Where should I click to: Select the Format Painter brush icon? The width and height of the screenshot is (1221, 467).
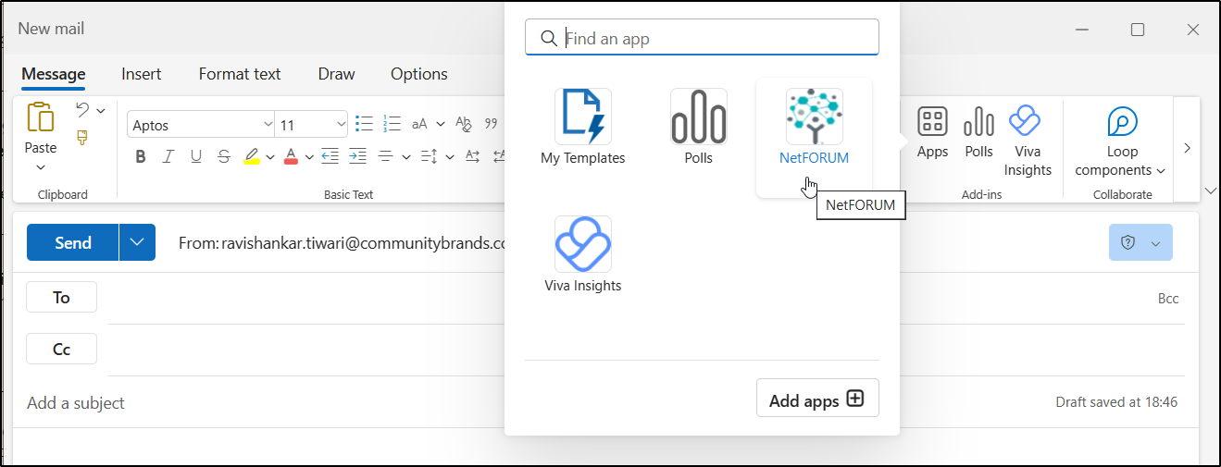pos(82,138)
